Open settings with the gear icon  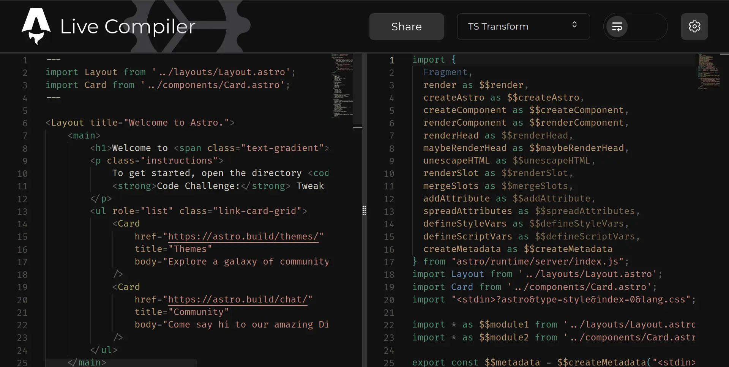tap(694, 27)
